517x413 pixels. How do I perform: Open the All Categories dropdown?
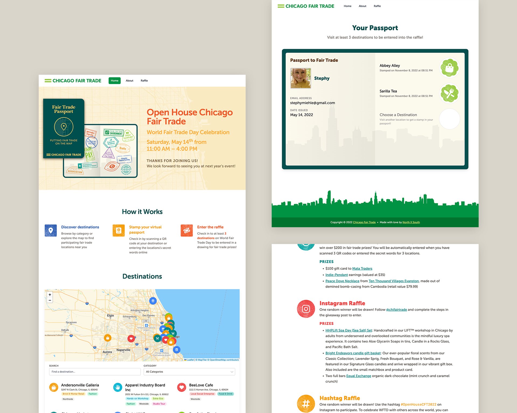(x=189, y=372)
